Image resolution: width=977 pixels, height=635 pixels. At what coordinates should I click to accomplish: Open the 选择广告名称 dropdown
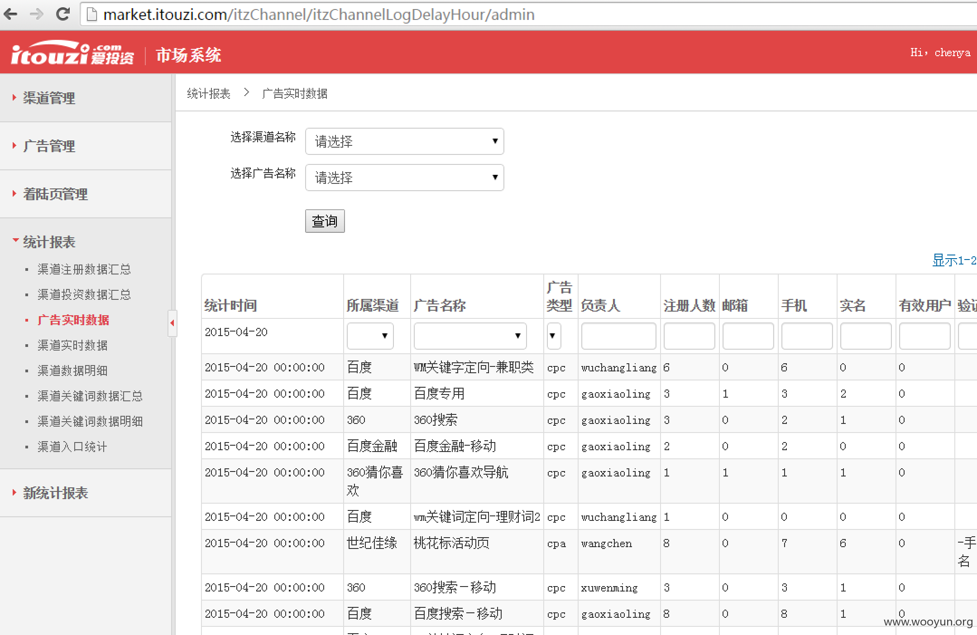pyautogui.click(x=404, y=178)
